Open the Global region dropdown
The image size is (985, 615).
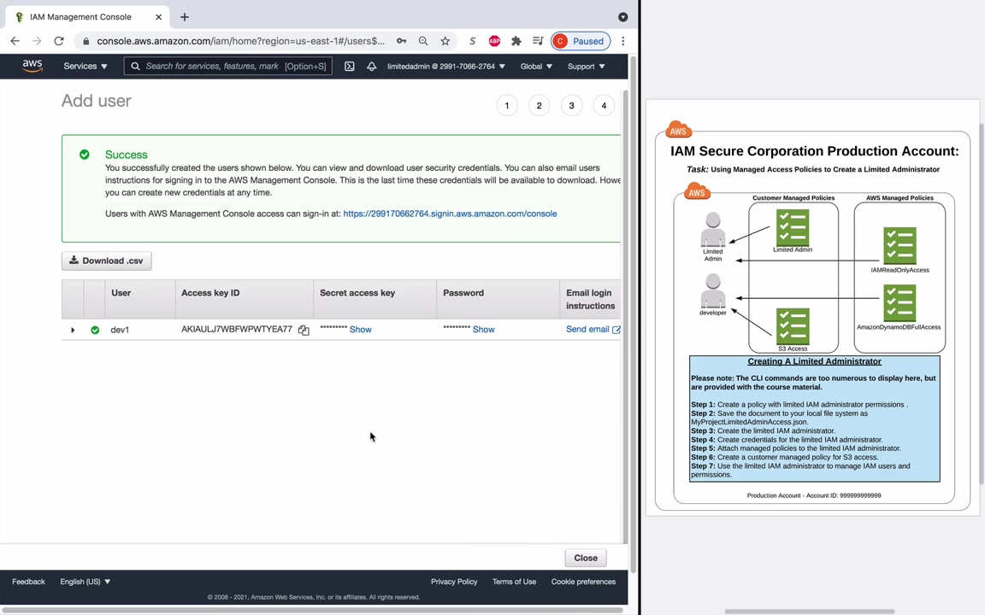536,66
